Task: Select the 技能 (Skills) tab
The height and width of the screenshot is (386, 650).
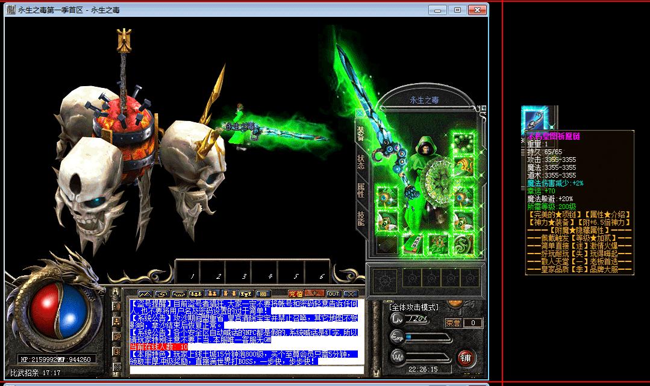Action: pyautogui.click(x=360, y=218)
